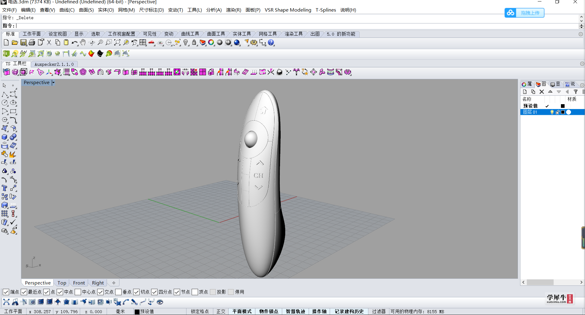
Task: Select the solid Box tool in the left sidebar
Action: pyautogui.click(x=5, y=137)
